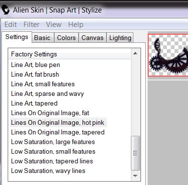Open the Help menu

click(76, 25)
